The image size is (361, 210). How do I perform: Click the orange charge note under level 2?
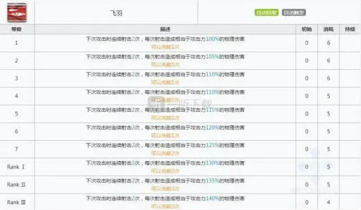tap(165, 65)
